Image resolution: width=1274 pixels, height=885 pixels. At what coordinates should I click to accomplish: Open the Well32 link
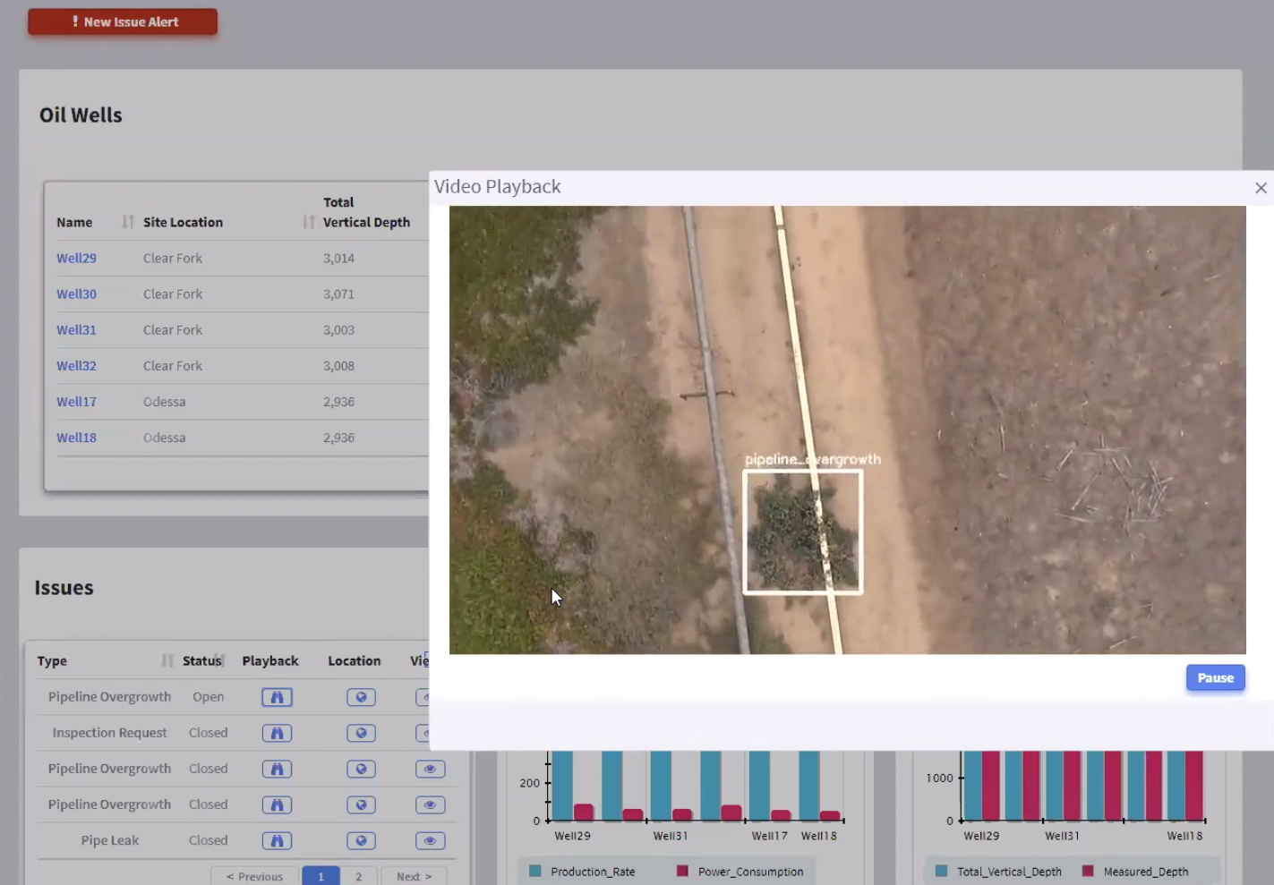tap(76, 365)
